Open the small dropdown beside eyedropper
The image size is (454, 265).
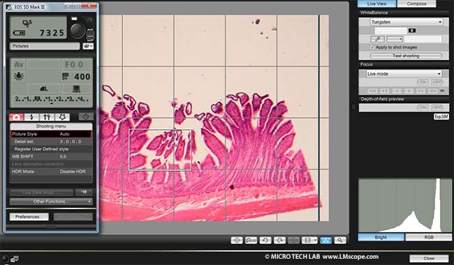[x=395, y=39]
